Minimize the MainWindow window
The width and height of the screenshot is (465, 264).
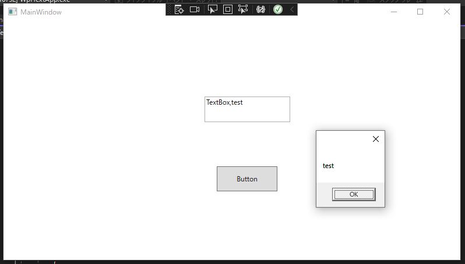point(394,12)
